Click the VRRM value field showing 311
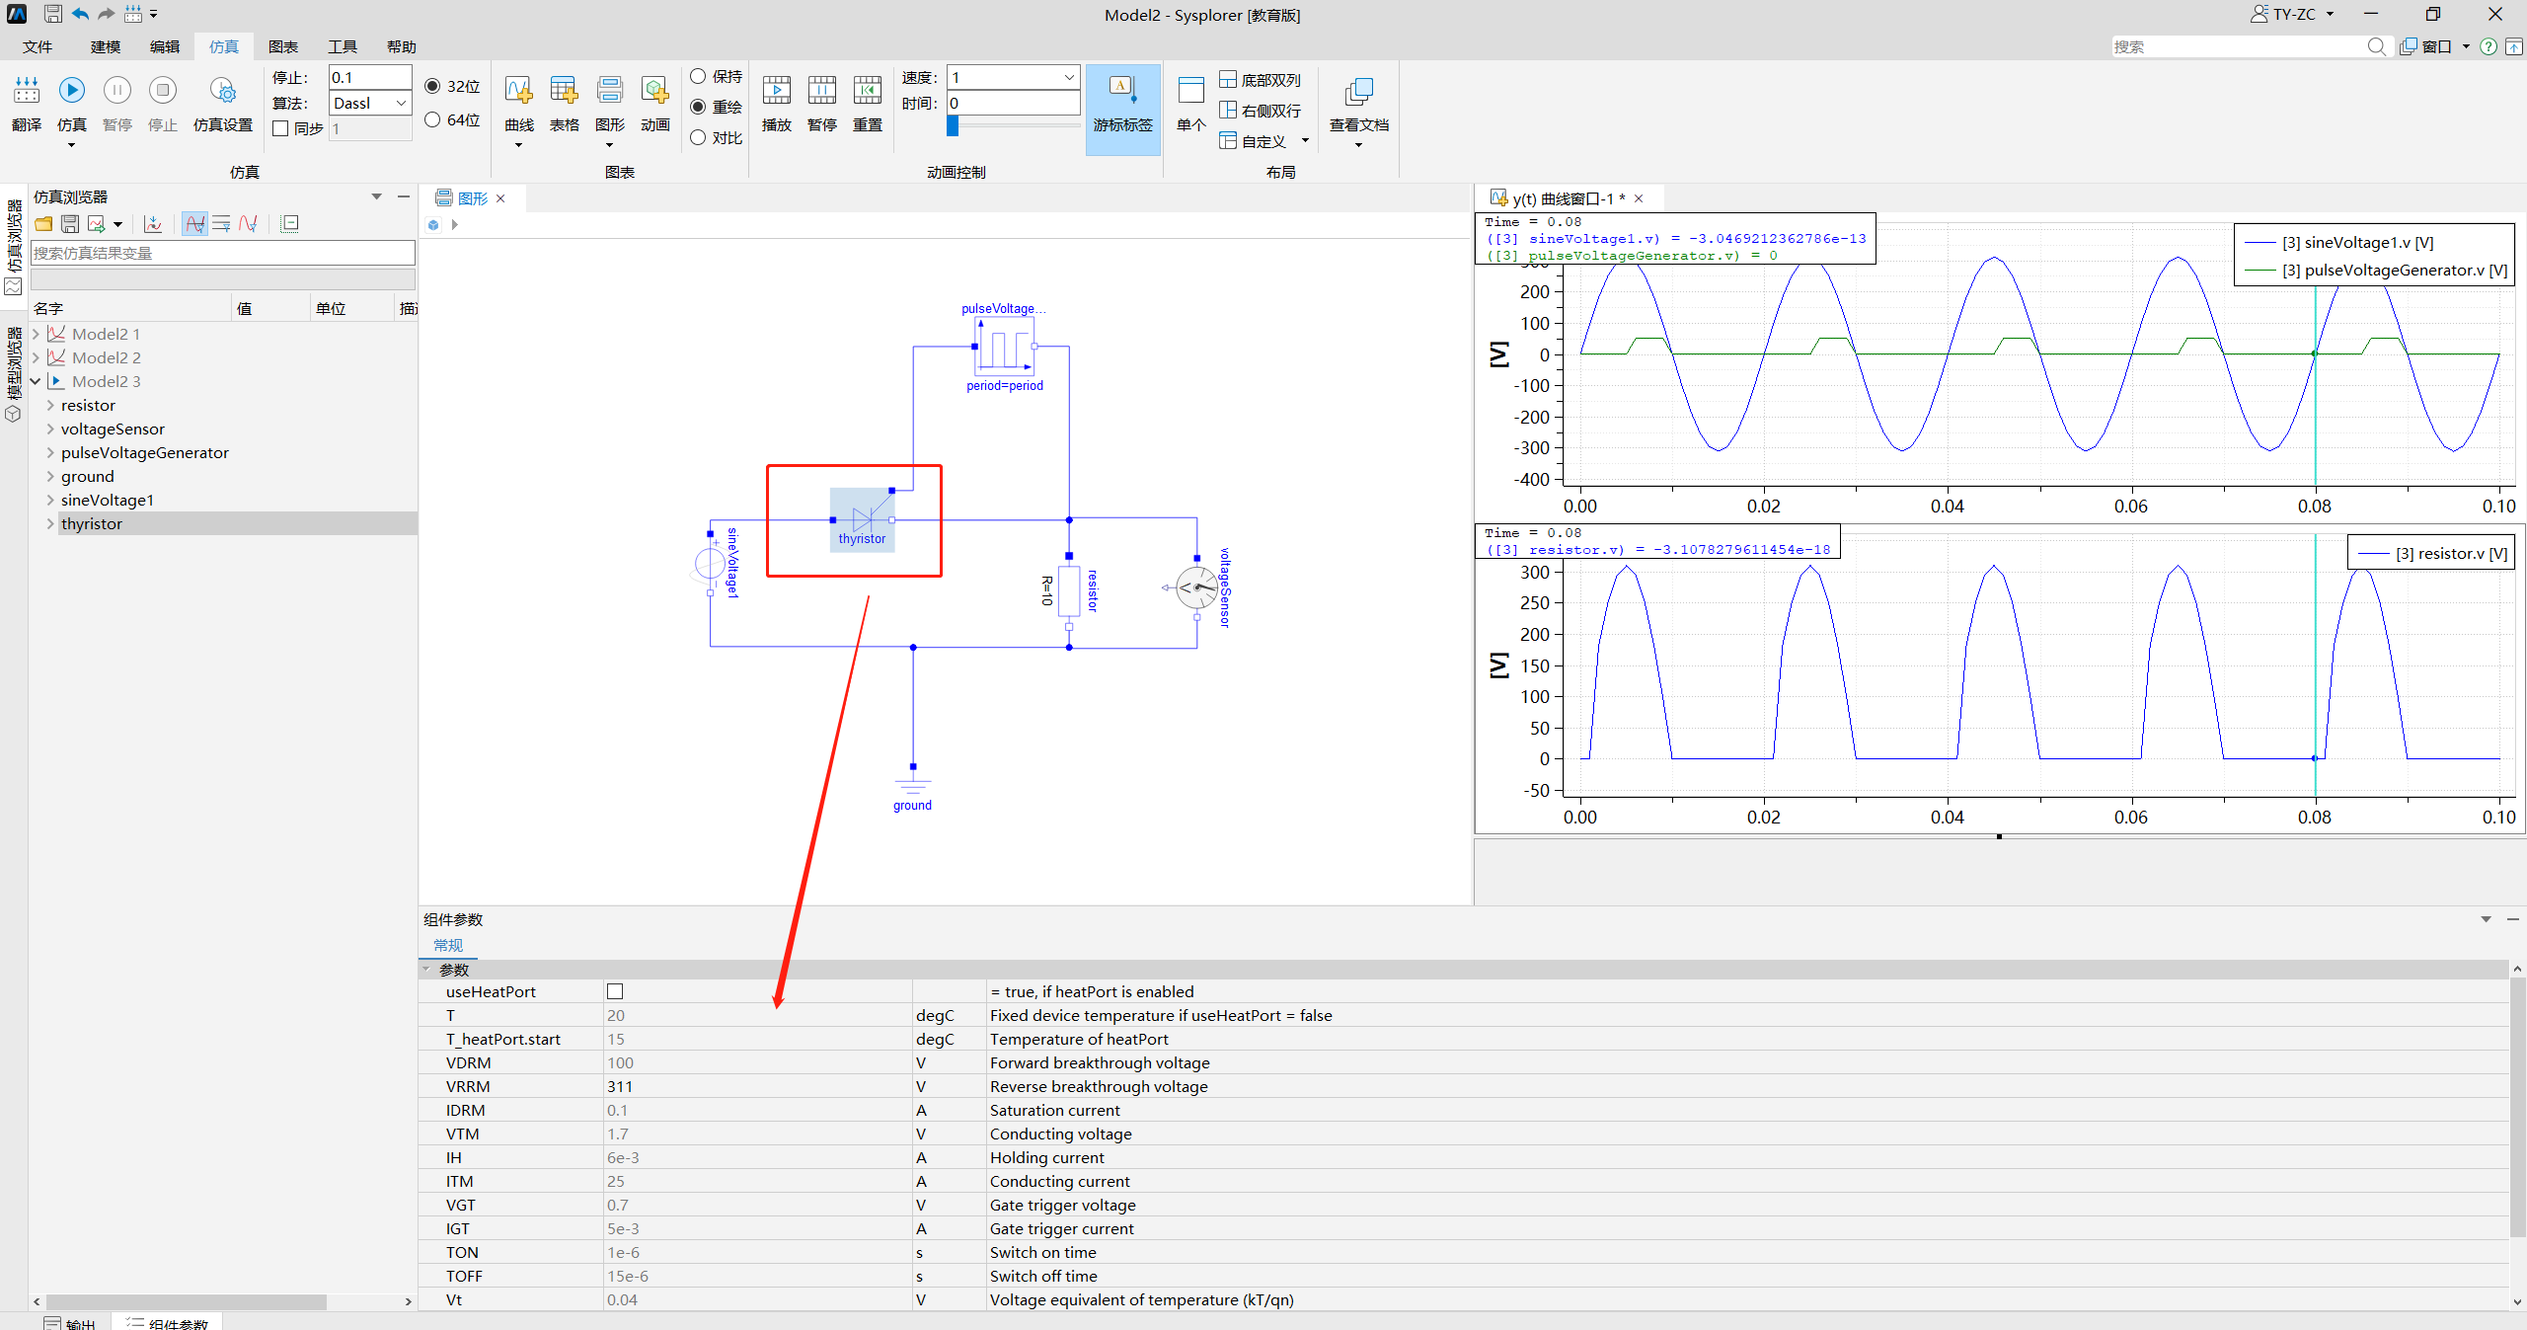2527x1330 pixels. coord(757,1086)
